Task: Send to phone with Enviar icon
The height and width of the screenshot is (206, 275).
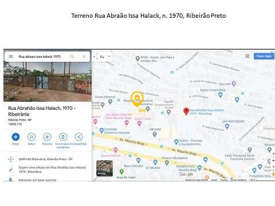Action: (63, 137)
